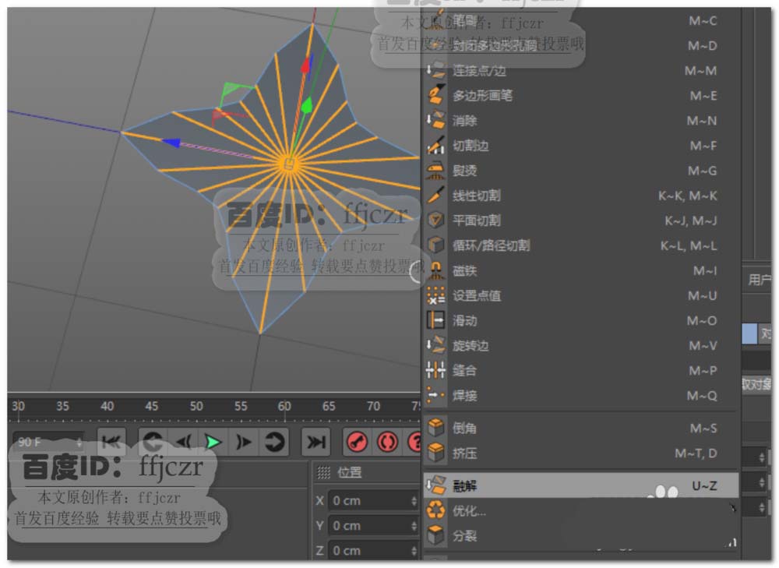The height and width of the screenshot is (568, 779).
Task: Click the Y position 0 cm field
Action: click(374, 525)
